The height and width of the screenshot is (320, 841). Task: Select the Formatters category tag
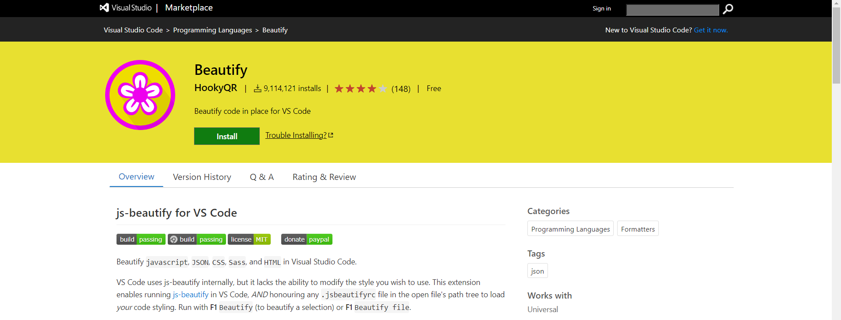pos(638,229)
